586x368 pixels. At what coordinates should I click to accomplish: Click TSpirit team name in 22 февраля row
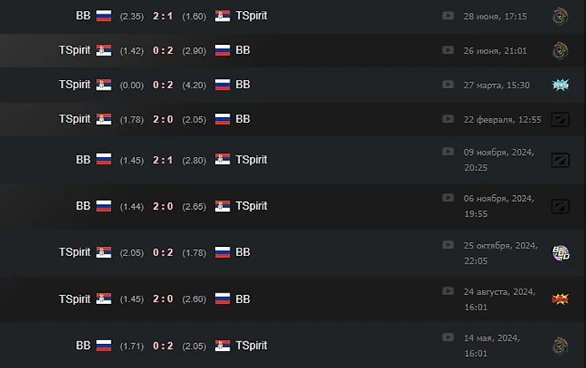click(x=75, y=119)
